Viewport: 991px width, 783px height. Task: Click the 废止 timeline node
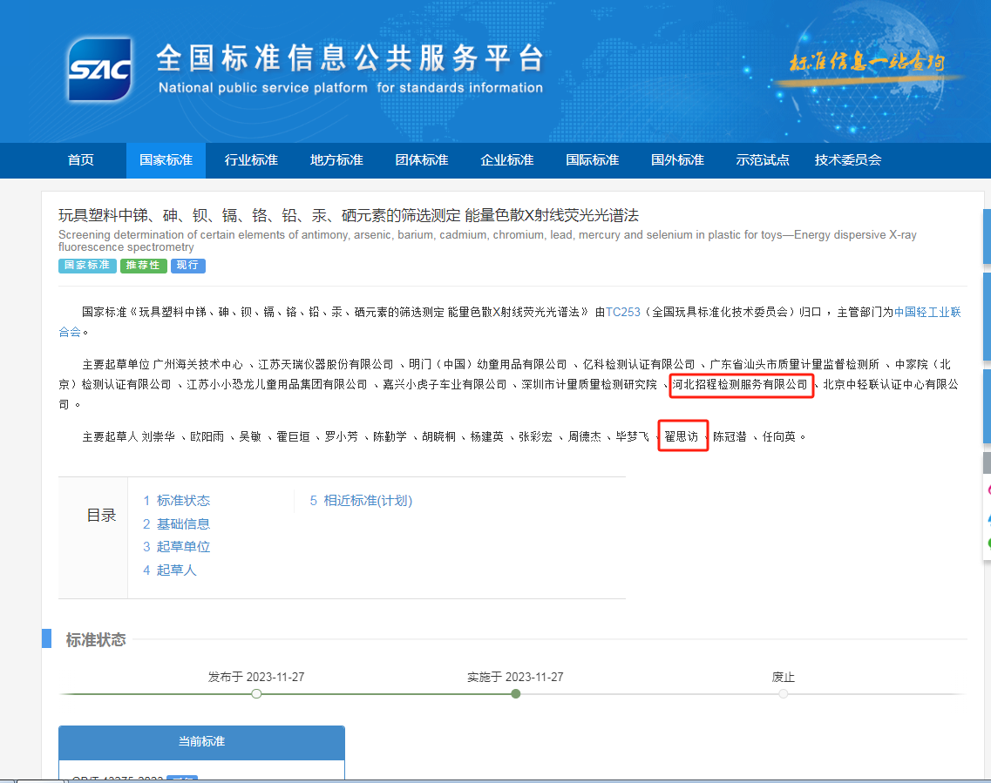coord(783,694)
